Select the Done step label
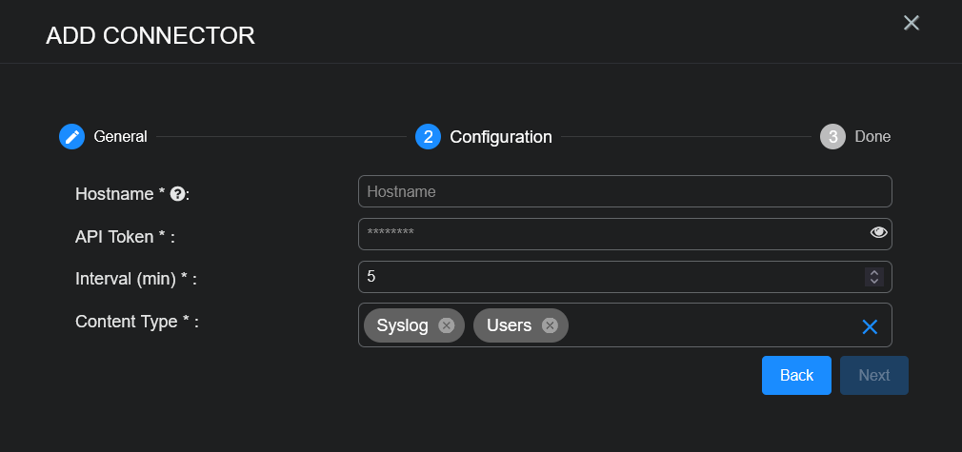The height and width of the screenshot is (452, 962). pyautogui.click(x=872, y=137)
